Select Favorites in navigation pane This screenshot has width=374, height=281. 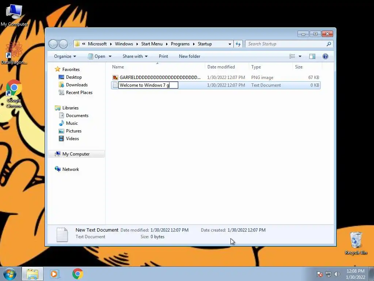(71, 69)
